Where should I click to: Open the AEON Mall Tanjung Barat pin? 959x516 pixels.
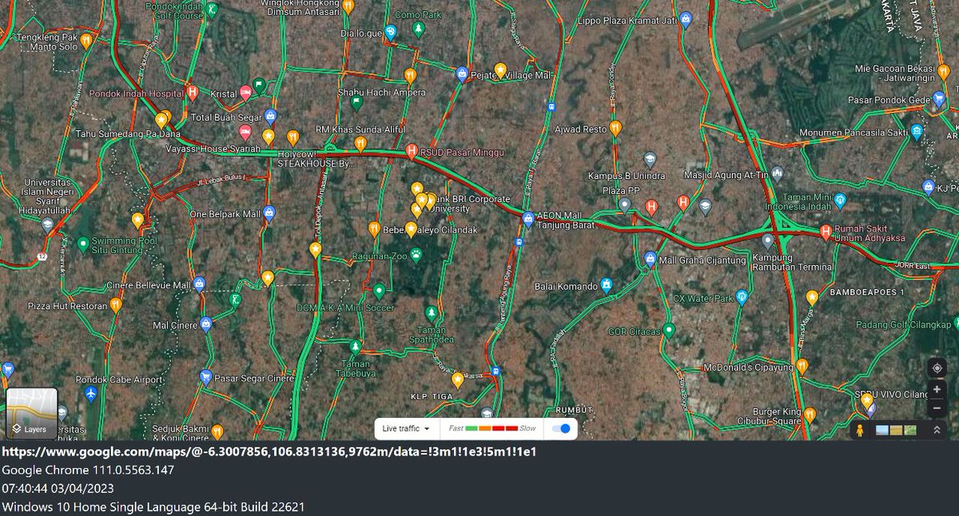[527, 217]
